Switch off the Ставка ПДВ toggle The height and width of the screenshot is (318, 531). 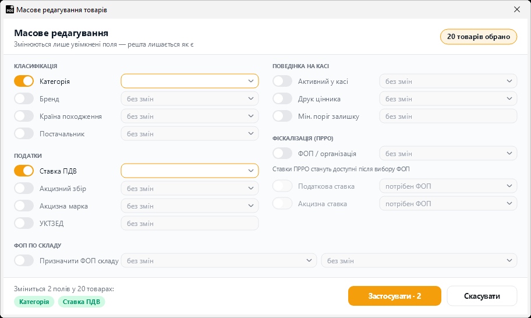pos(24,171)
